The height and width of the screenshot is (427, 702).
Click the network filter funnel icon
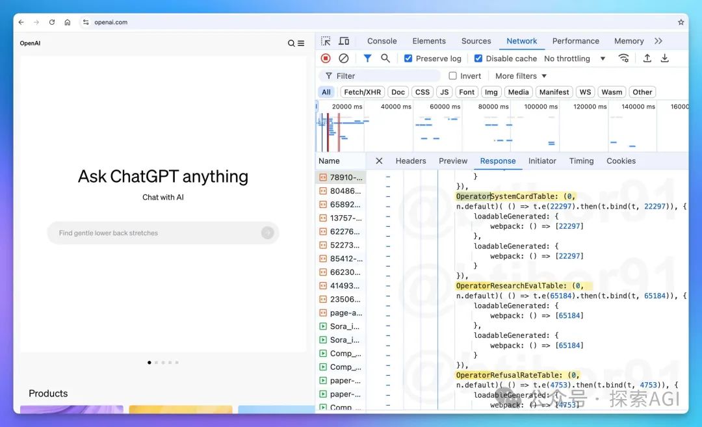coord(367,58)
